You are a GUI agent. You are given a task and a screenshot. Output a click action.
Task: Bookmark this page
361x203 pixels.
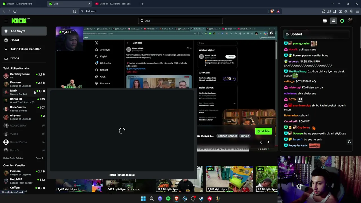click(74, 11)
